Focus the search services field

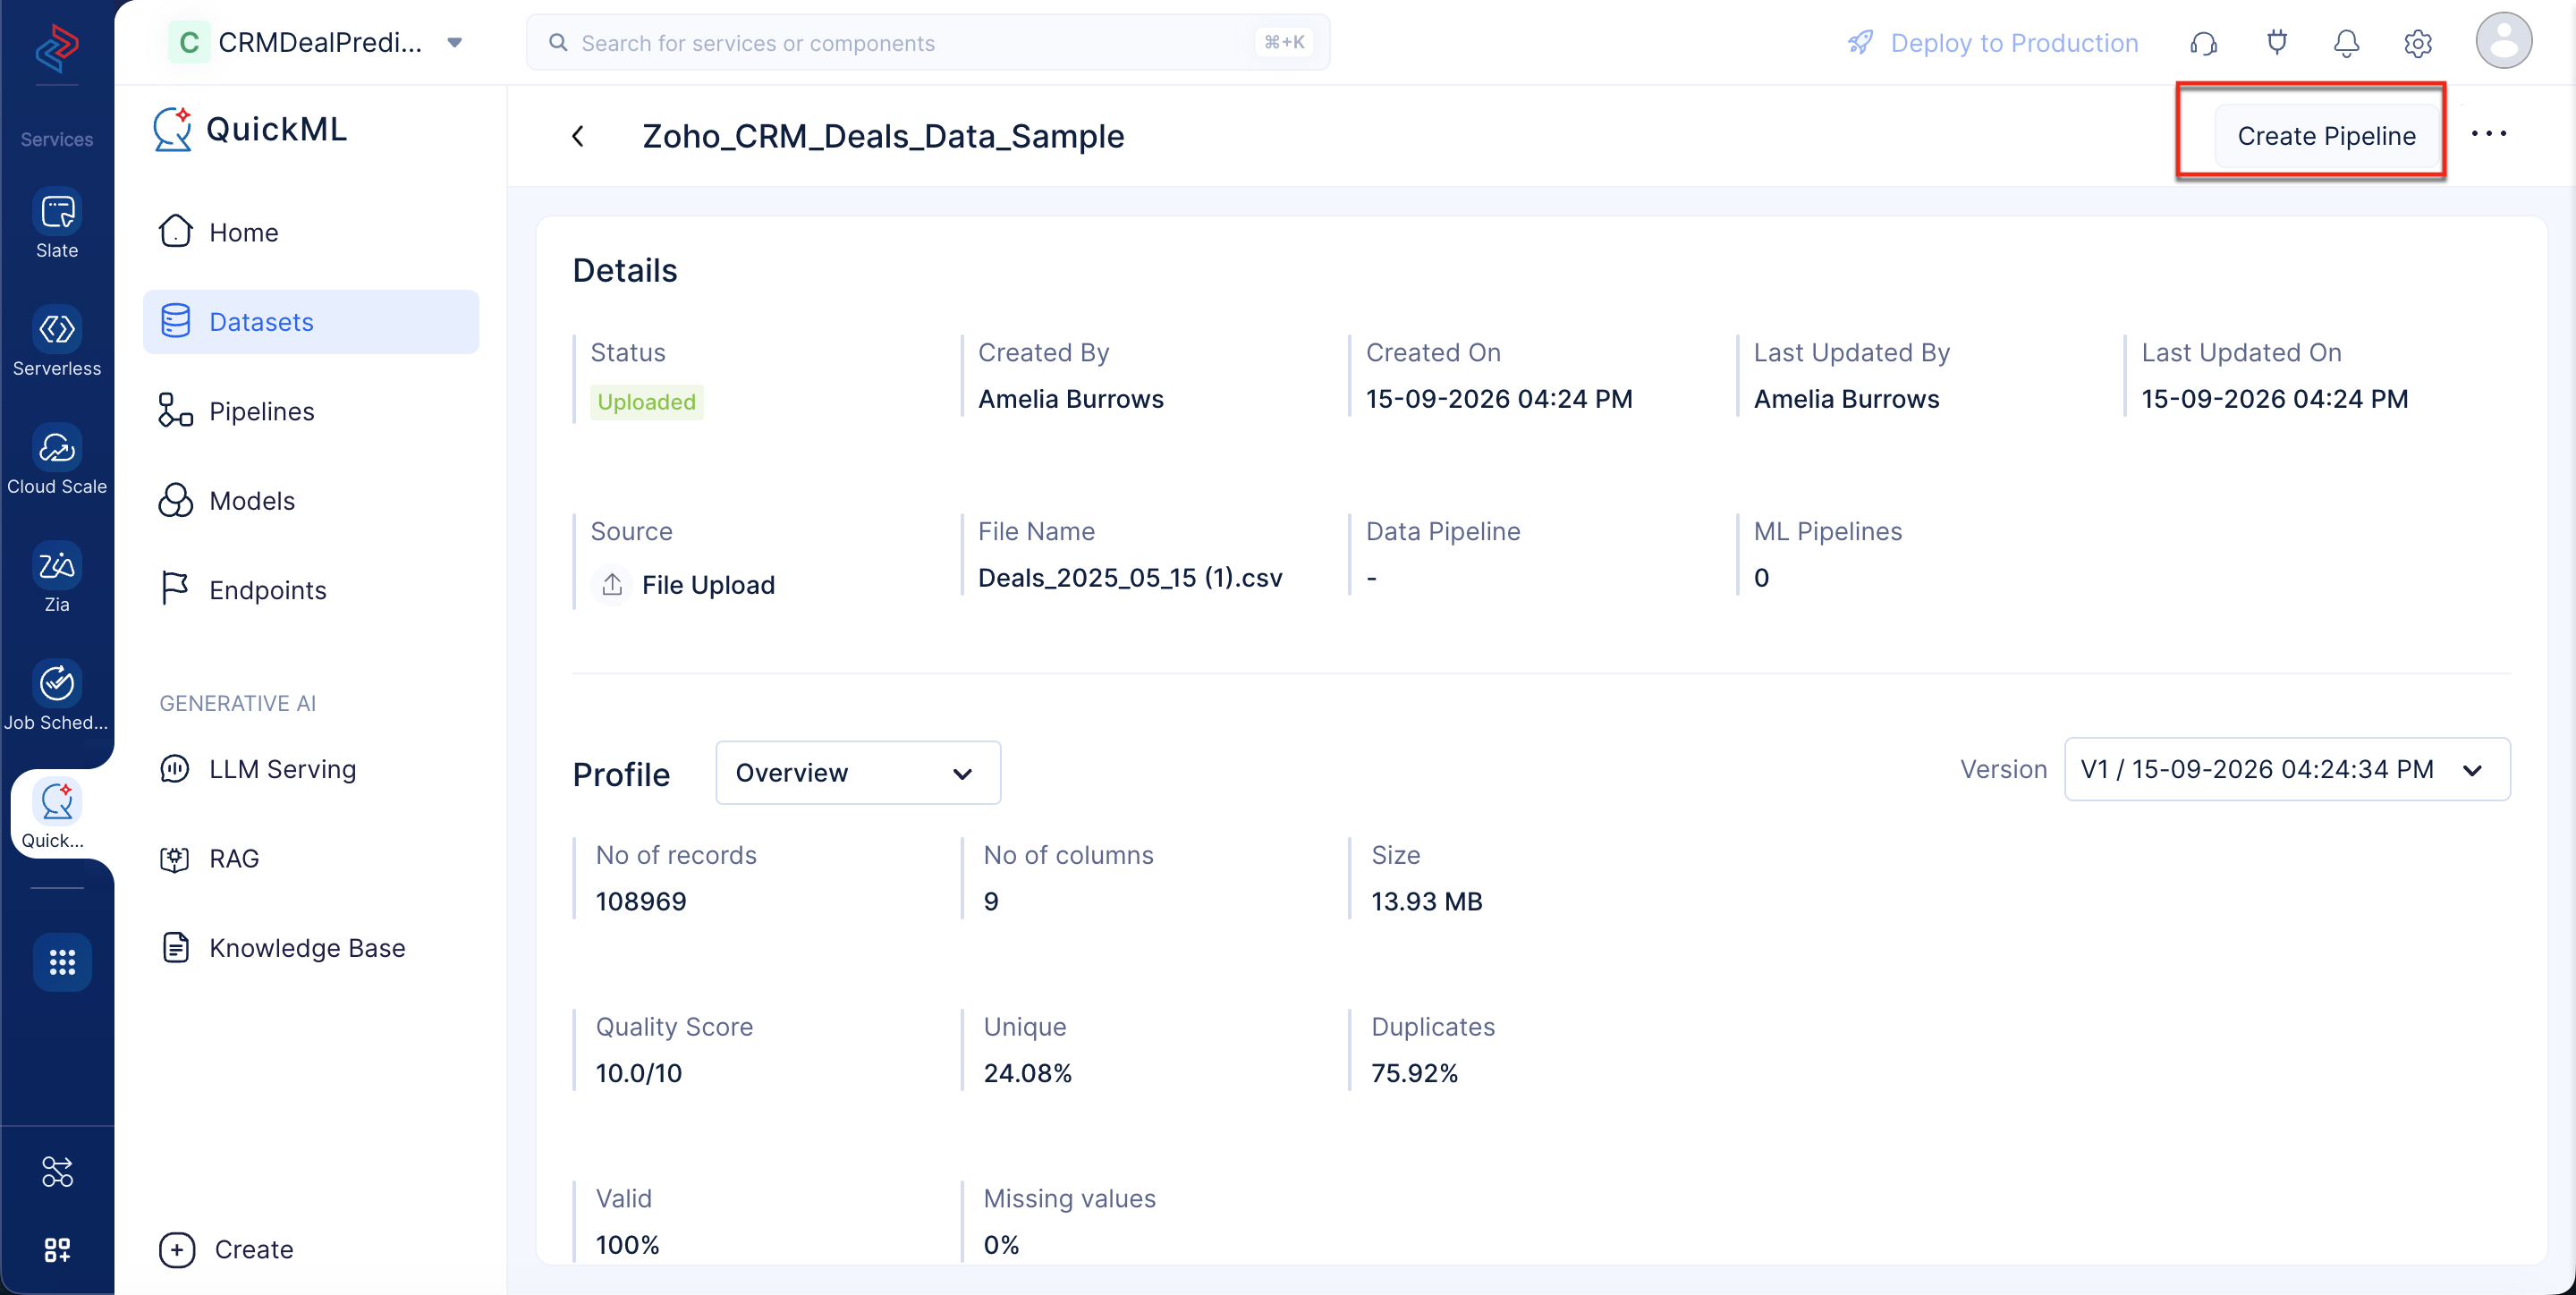pos(928,42)
